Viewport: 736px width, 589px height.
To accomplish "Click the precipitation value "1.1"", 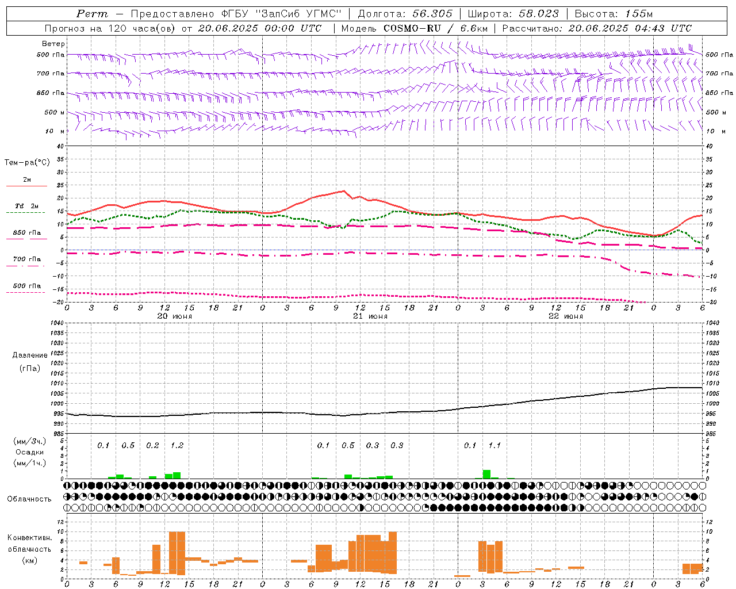I will click(x=494, y=445).
